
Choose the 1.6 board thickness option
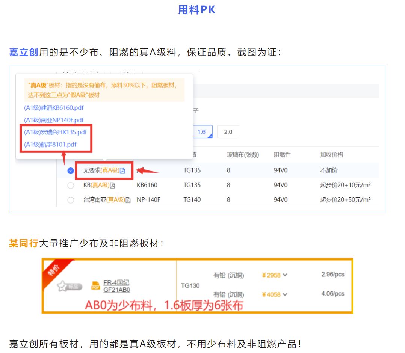click(x=203, y=132)
